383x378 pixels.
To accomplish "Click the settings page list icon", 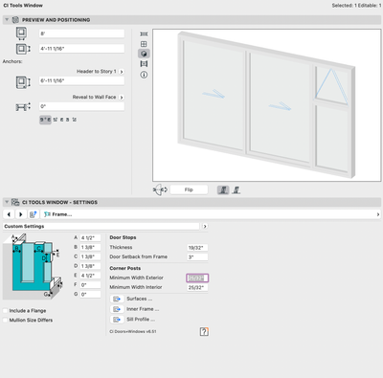I will [x=33, y=214].
